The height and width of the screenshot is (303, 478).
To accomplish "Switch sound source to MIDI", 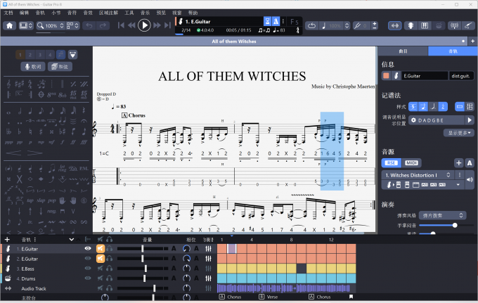I will point(412,162).
